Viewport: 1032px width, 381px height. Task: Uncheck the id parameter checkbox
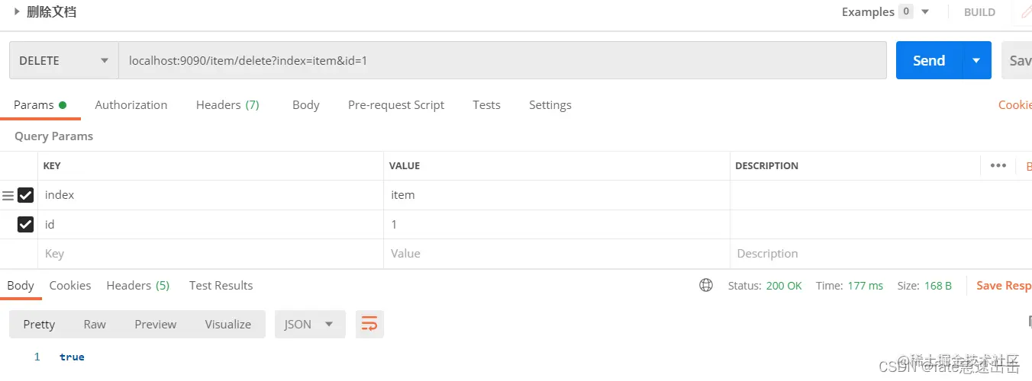(26, 224)
